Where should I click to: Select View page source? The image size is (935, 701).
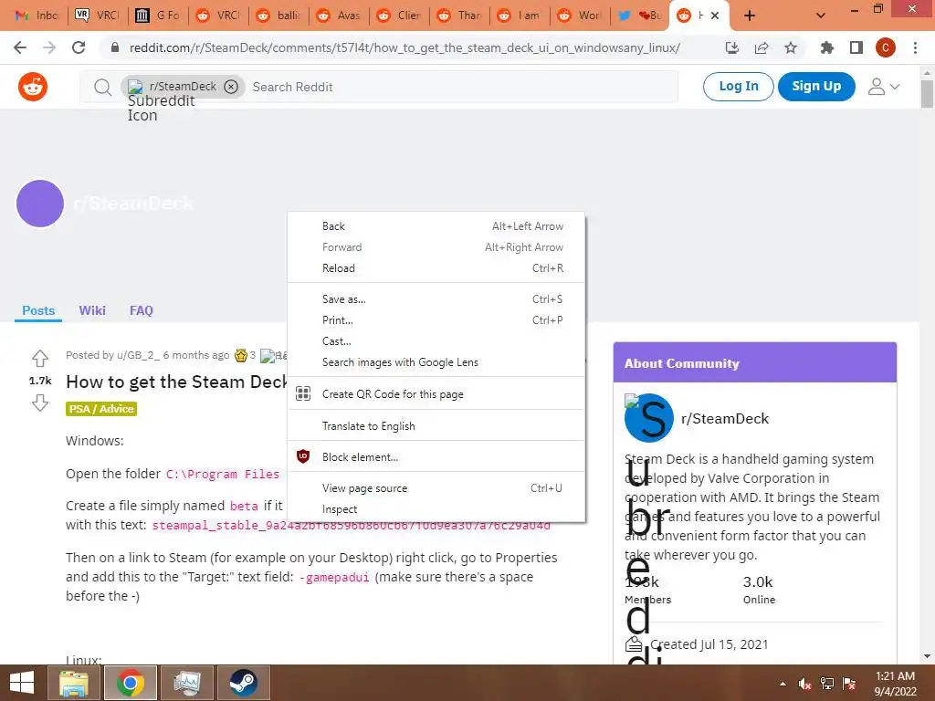[436, 488]
